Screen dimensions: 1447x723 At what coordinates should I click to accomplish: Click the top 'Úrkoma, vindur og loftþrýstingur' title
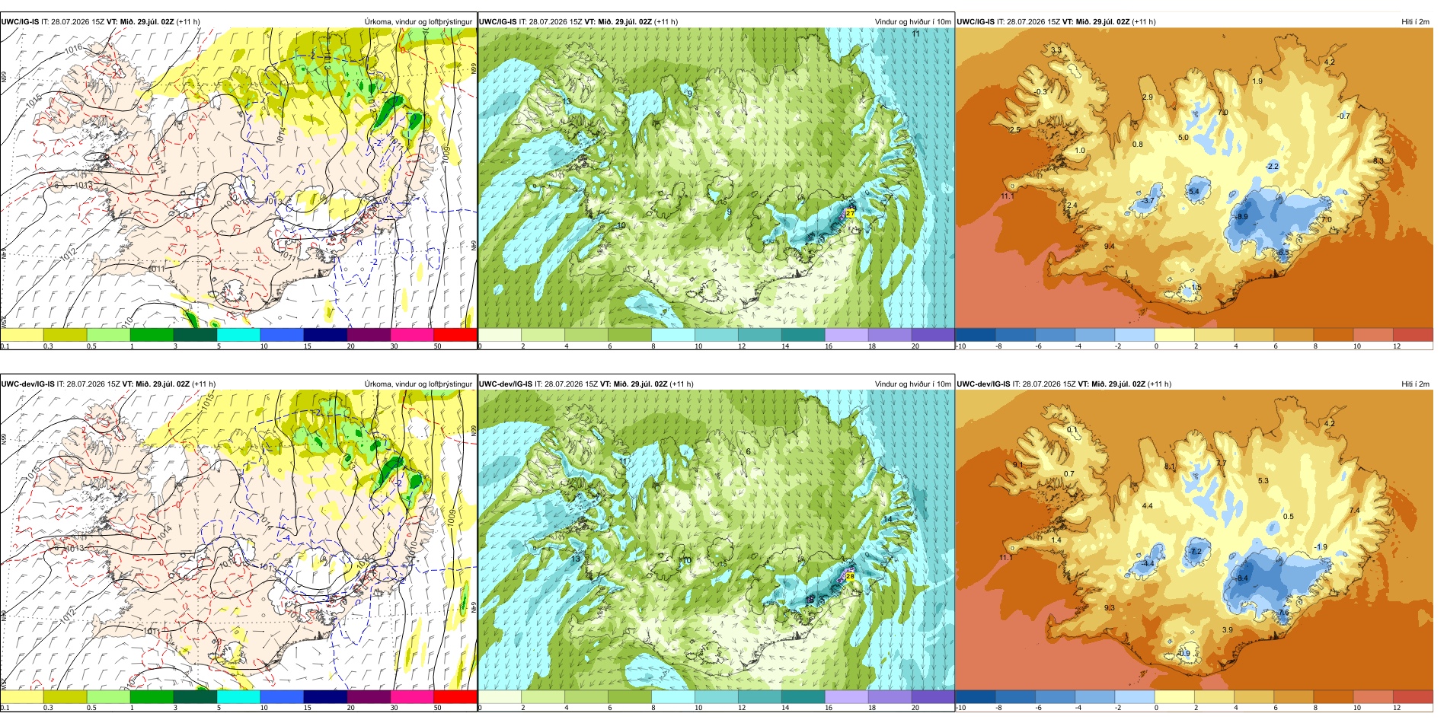418,22
